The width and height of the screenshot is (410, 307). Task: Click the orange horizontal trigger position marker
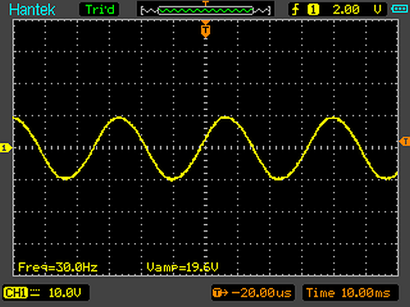point(206,30)
